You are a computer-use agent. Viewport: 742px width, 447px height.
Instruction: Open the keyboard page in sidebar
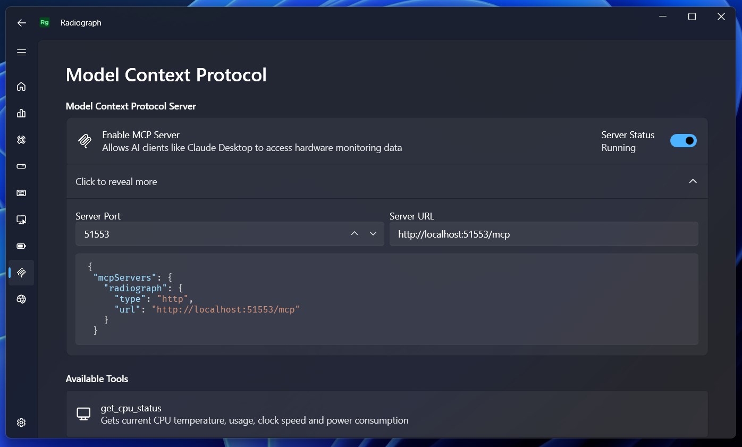click(21, 193)
